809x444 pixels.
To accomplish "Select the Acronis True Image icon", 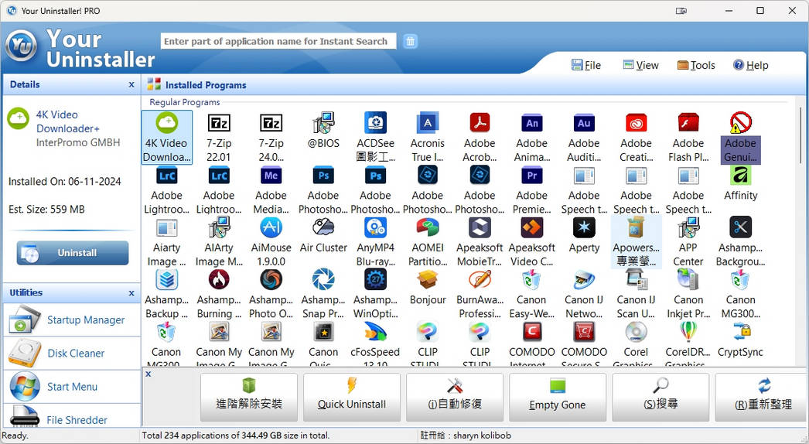I will pos(428,123).
